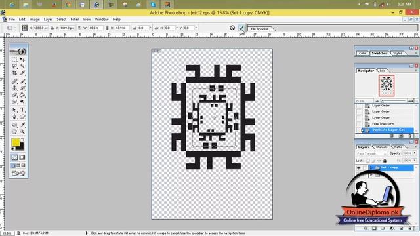Screen dimensions: 420x236
Task: Click the reference point locator grid
Action: 25,28
